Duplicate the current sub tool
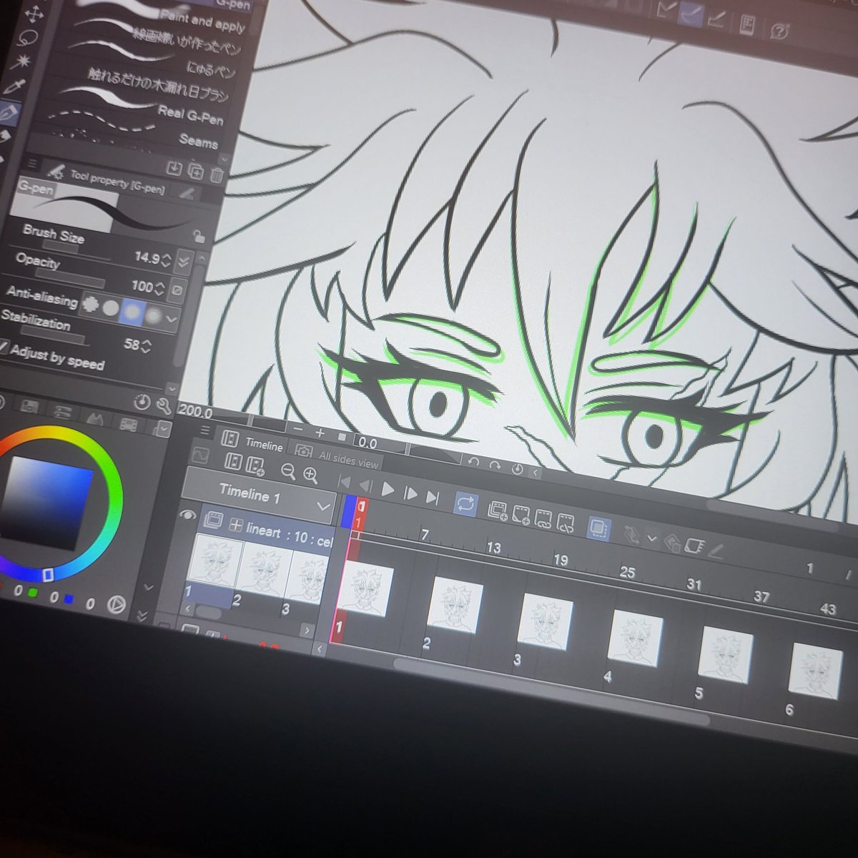Viewport: 858px width, 858px height. (195, 172)
